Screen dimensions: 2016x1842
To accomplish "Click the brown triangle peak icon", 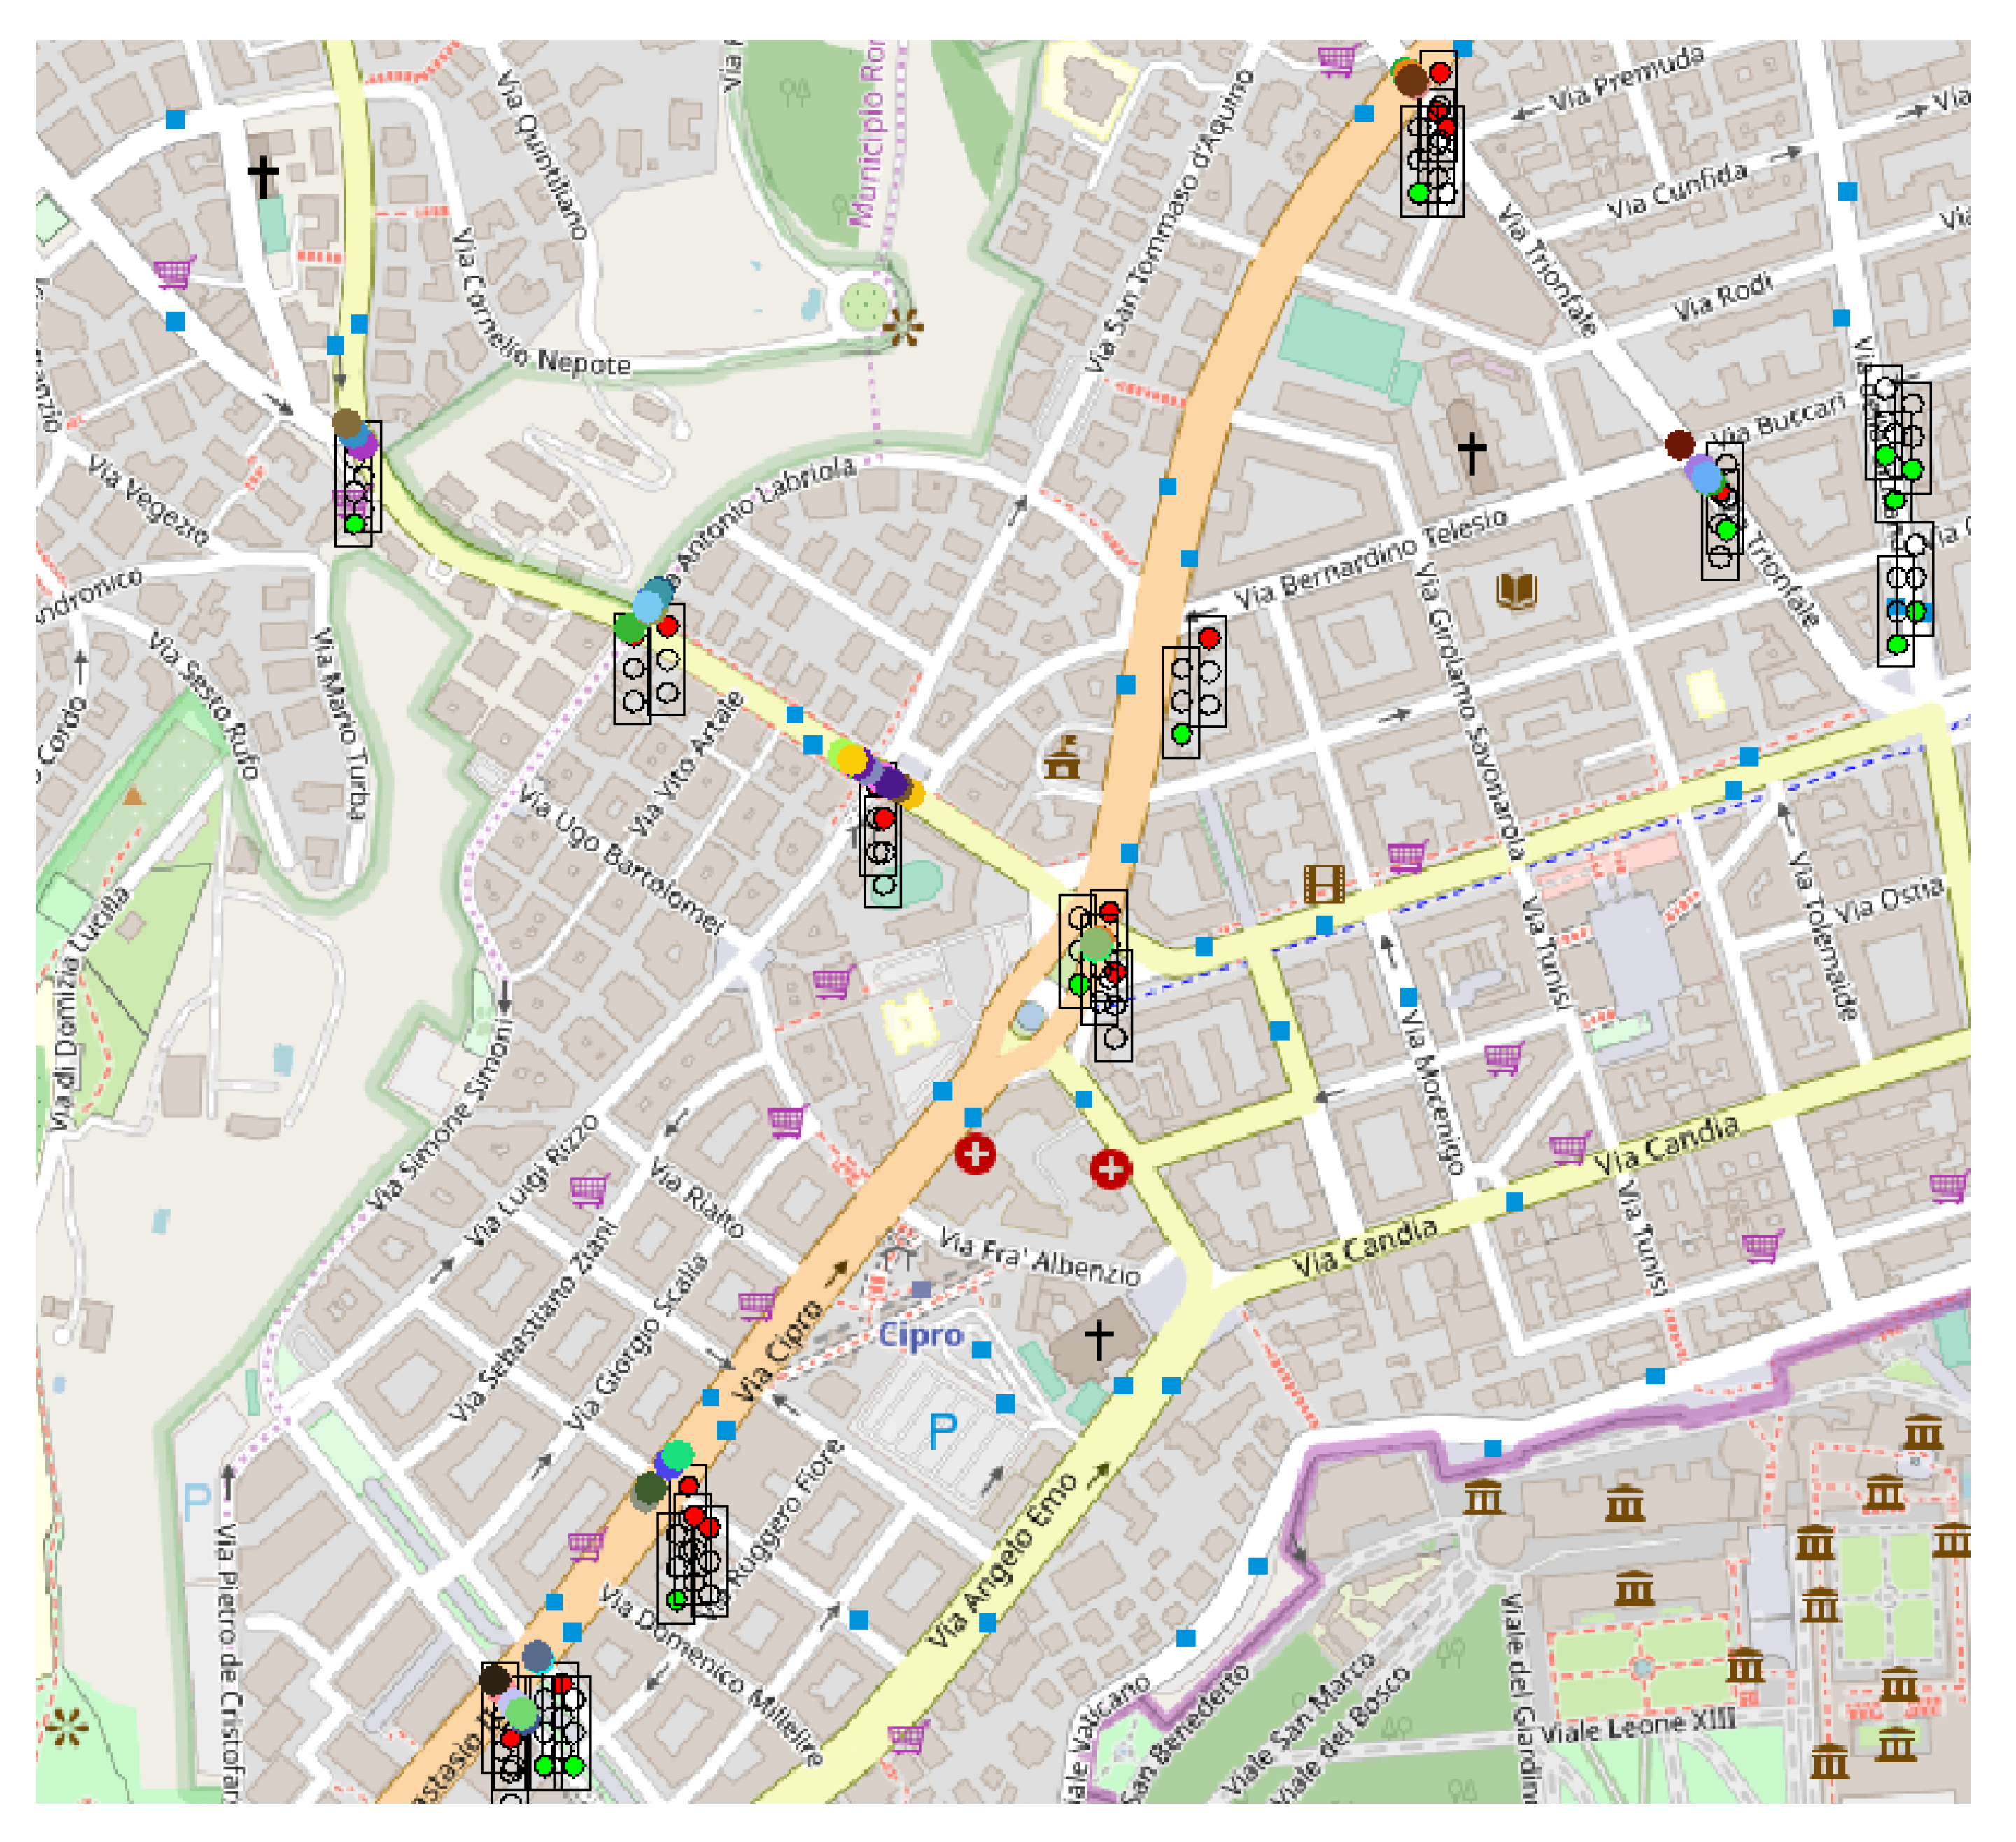I will (x=133, y=796).
